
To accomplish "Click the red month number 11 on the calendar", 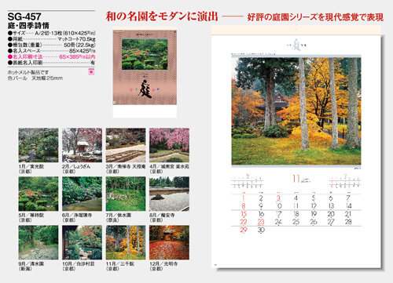I will pyautogui.click(x=296, y=179).
